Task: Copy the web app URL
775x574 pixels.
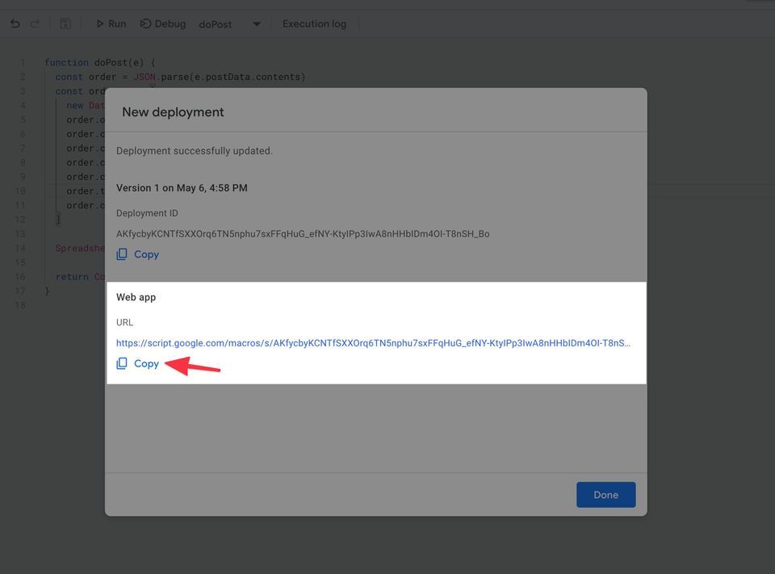Action: pos(146,363)
